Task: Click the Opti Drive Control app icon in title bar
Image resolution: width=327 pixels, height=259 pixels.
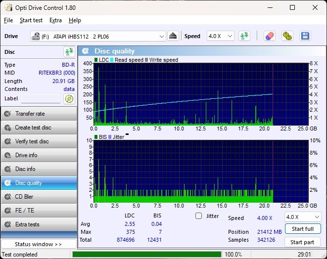Action: click(8, 8)
